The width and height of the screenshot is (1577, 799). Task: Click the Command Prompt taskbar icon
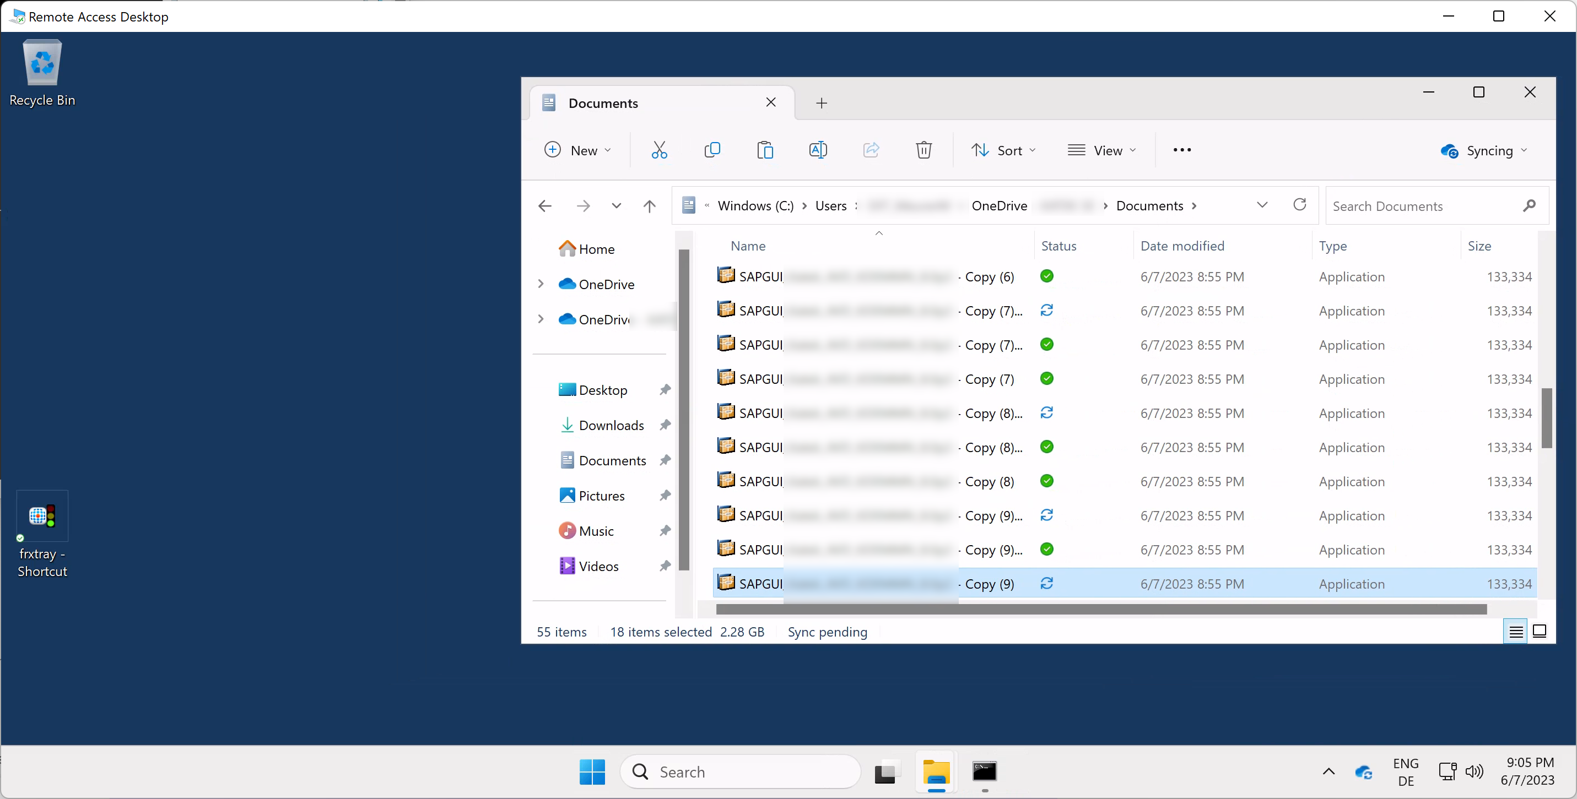click(x=985, y=771)
